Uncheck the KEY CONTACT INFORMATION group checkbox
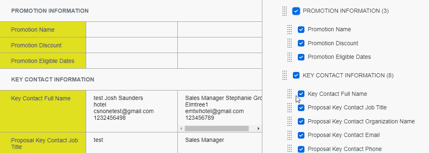Screen dimensions: 429x153 pos(296,75)
